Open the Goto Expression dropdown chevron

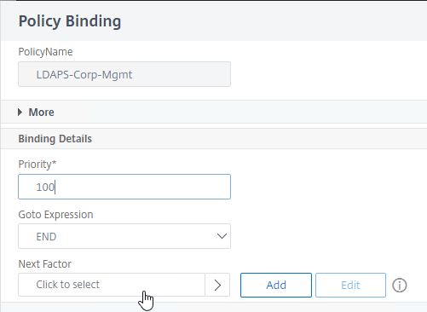[x=222, y=236]
